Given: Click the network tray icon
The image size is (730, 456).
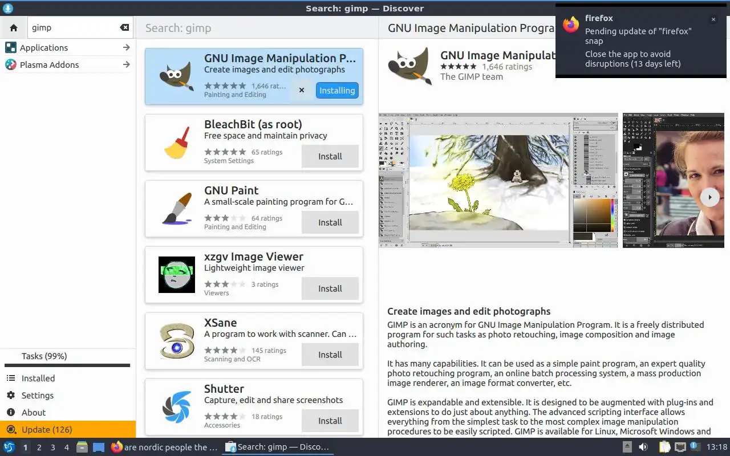Looking at the screenshot, I should (x=680, y=447).
